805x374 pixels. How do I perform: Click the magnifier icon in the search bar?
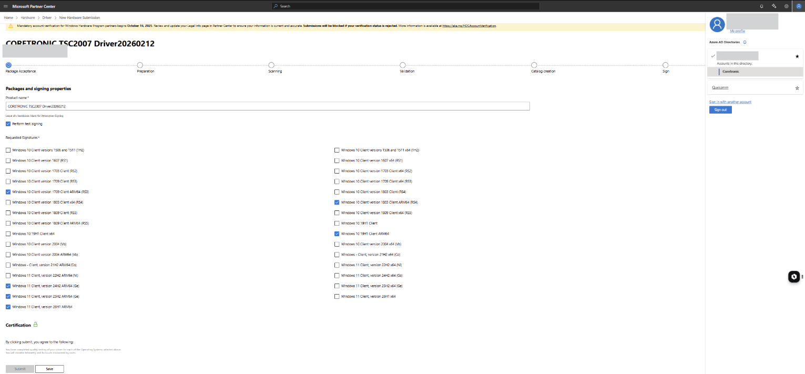tap(276, 6)
